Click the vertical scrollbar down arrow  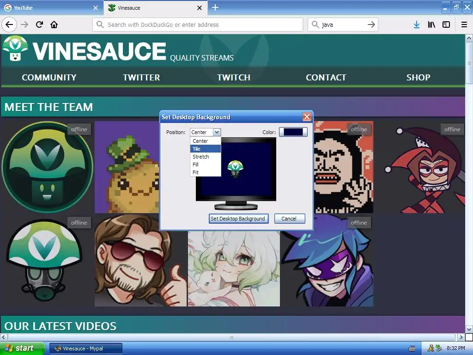click(x=469, y=329)
